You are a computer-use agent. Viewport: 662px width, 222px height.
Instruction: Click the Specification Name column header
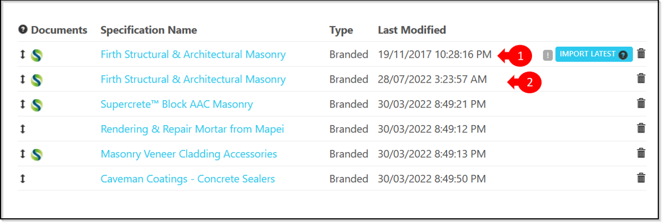click(x=149, y=30)
